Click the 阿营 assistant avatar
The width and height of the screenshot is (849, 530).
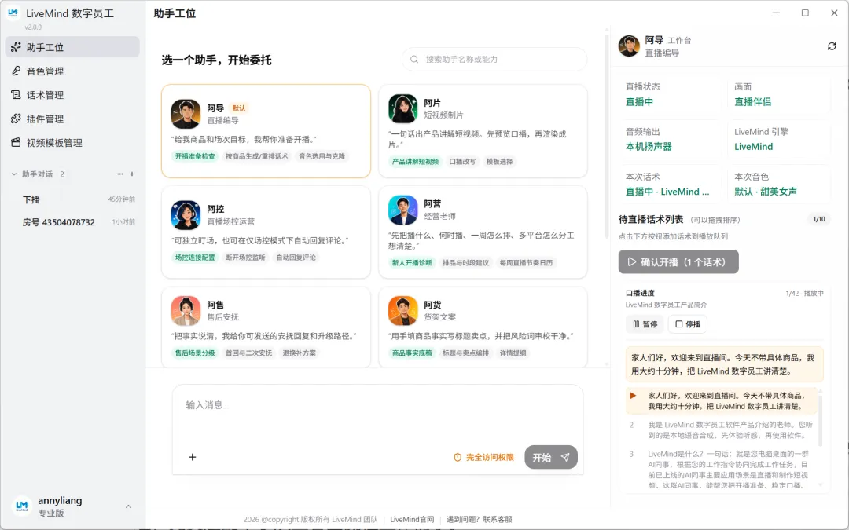402,210
